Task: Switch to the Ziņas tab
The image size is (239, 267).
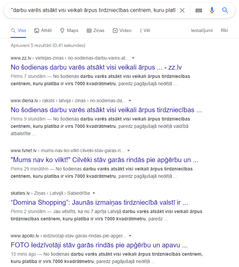Action: (x=95, y=31)
